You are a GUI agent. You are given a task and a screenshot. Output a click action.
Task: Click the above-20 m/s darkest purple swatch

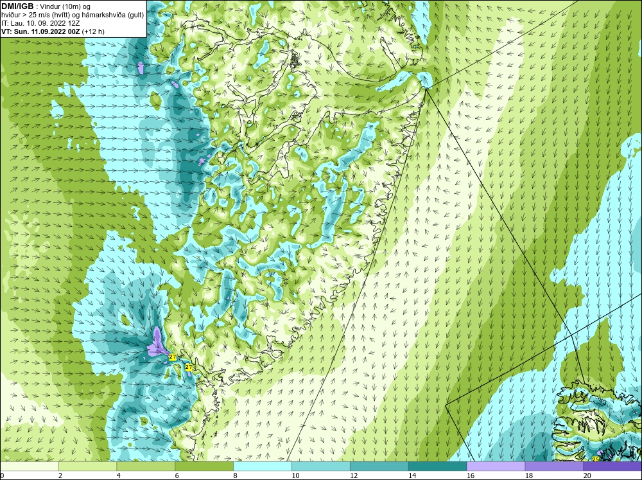(612, 467)
